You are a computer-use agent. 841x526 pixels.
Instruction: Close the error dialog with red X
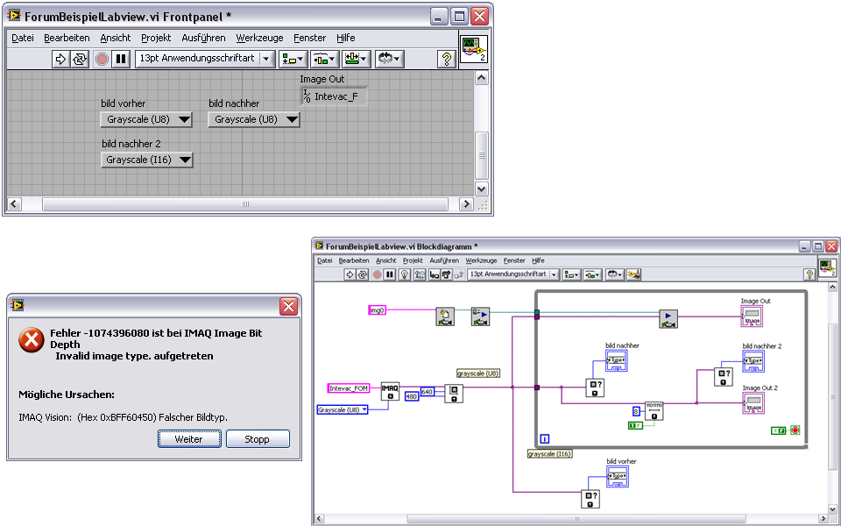click(x=288, y=306)
